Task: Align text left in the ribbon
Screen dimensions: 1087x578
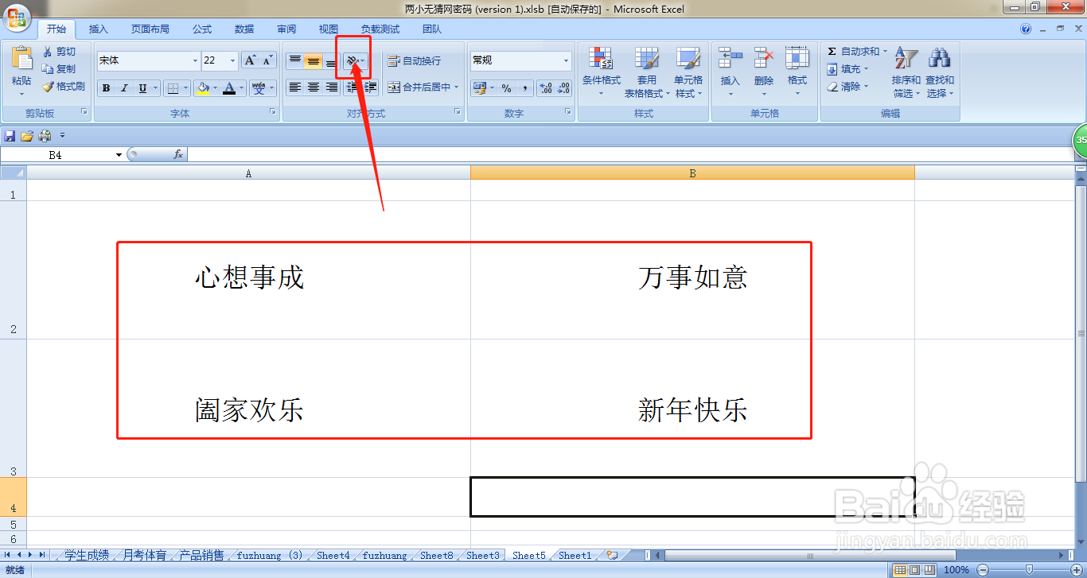Action: coord(294,87)
